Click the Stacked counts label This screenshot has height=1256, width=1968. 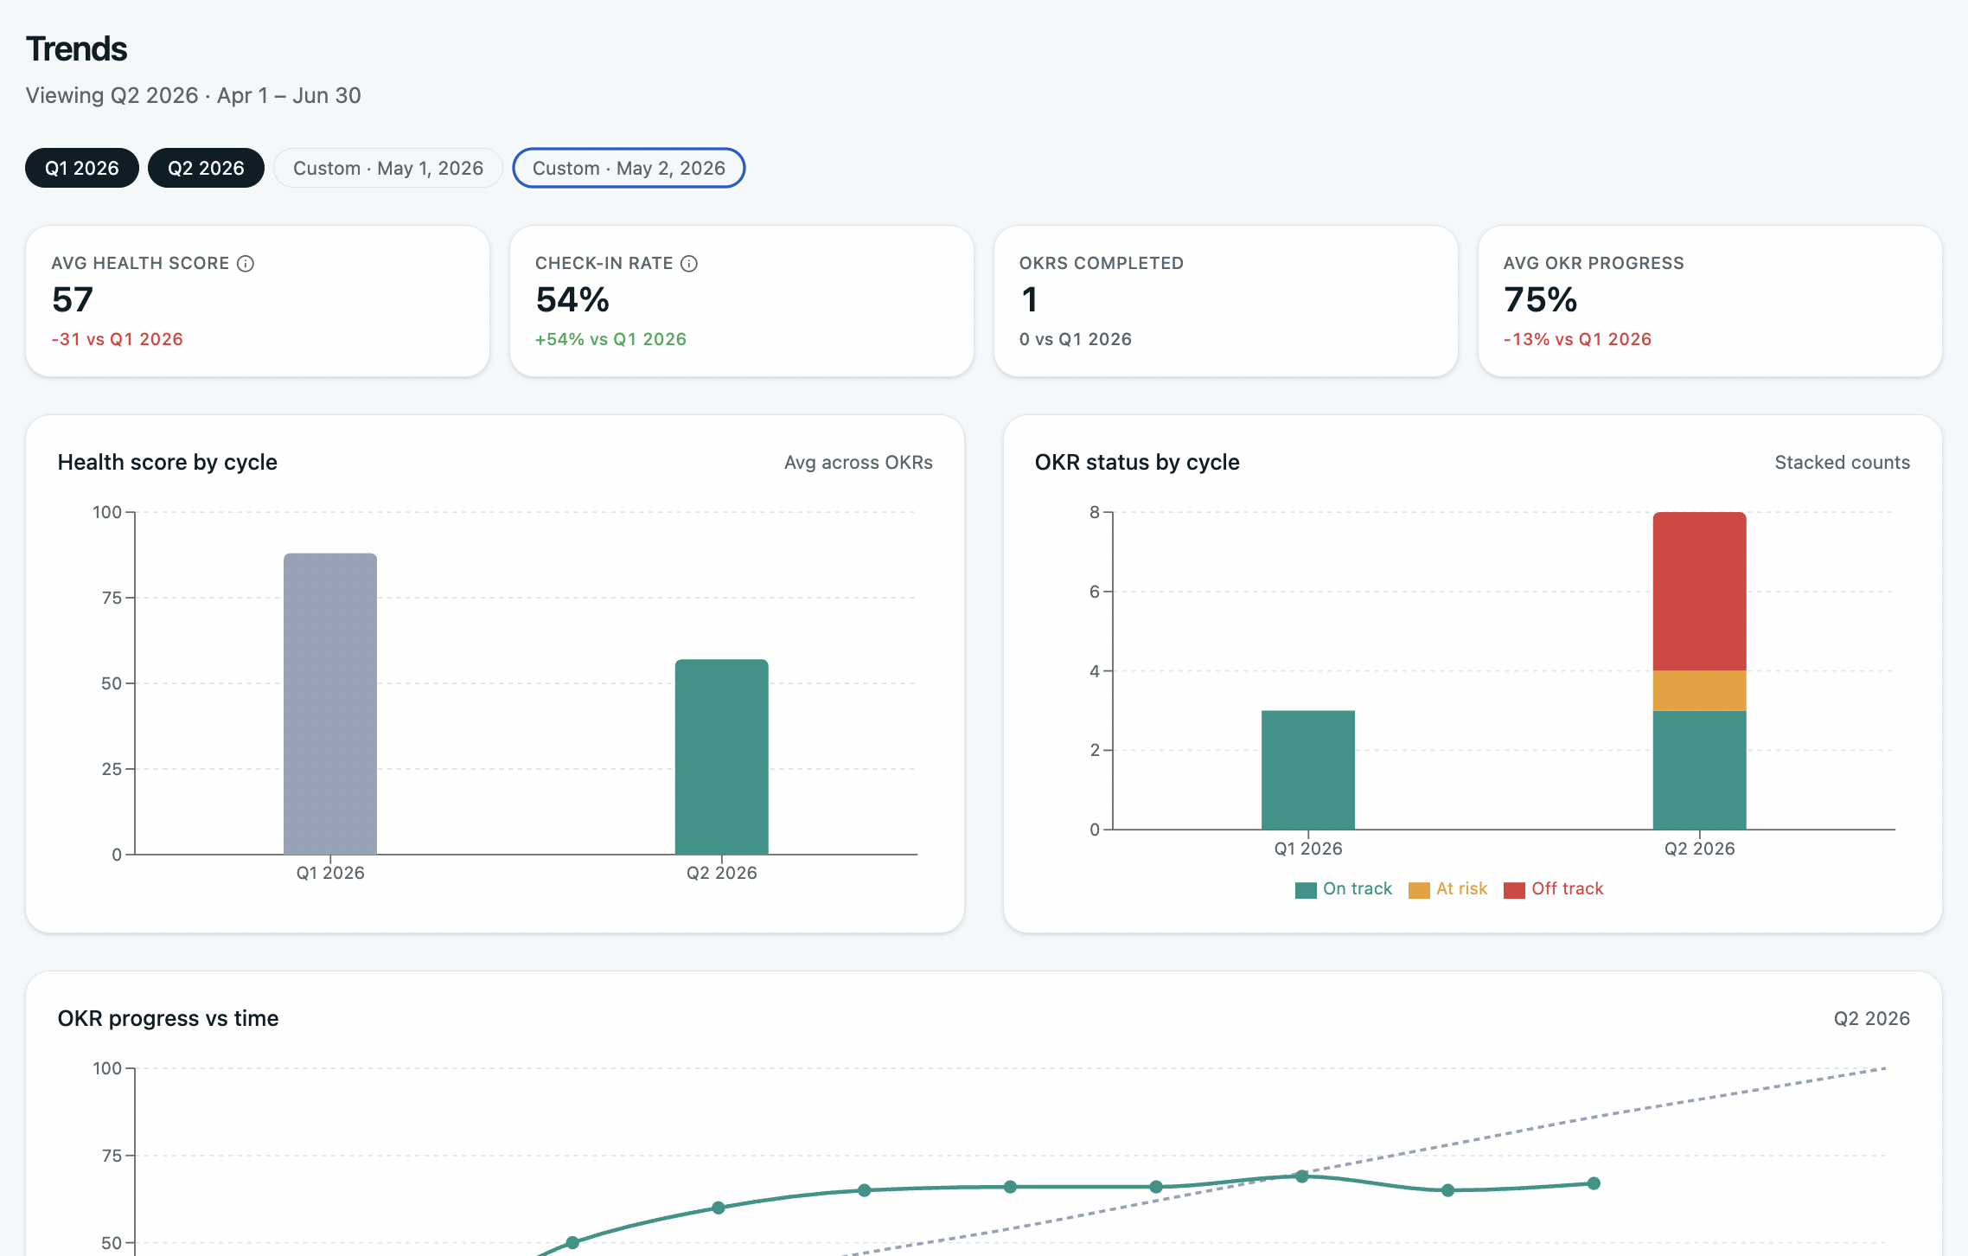[1843, 462]
